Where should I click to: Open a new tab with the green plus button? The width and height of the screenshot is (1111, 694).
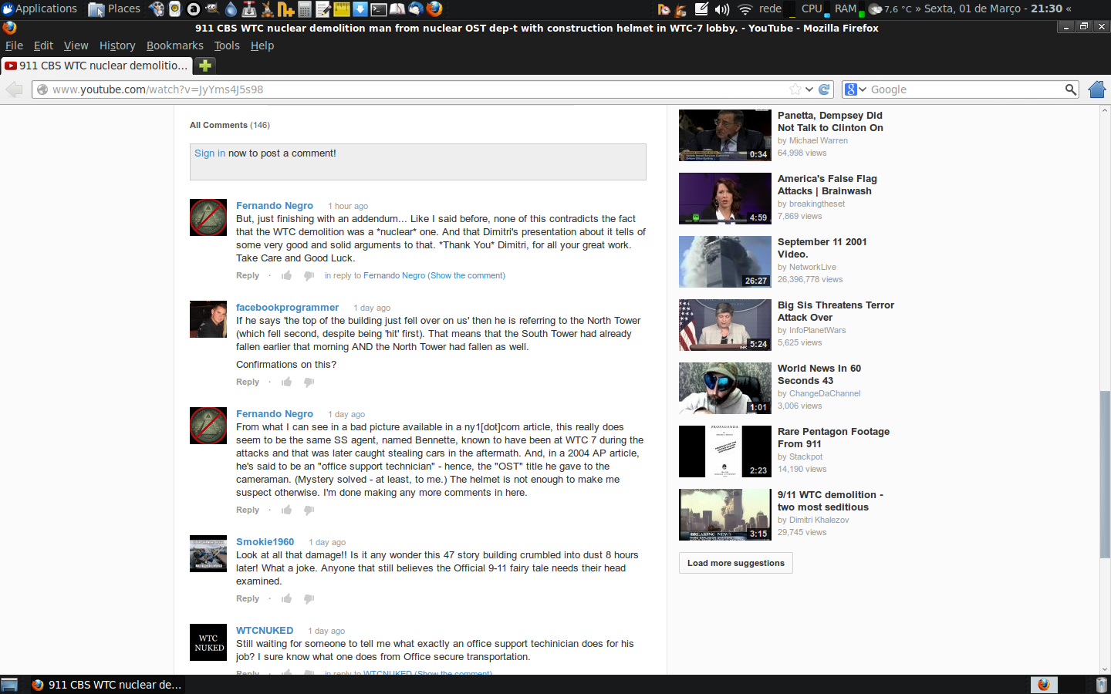[205, 66]
